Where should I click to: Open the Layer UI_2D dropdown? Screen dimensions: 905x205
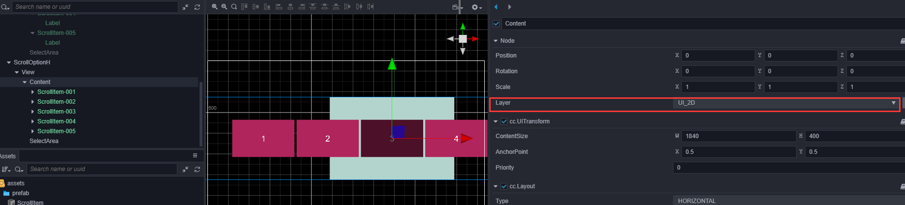(x=786, y=103)
